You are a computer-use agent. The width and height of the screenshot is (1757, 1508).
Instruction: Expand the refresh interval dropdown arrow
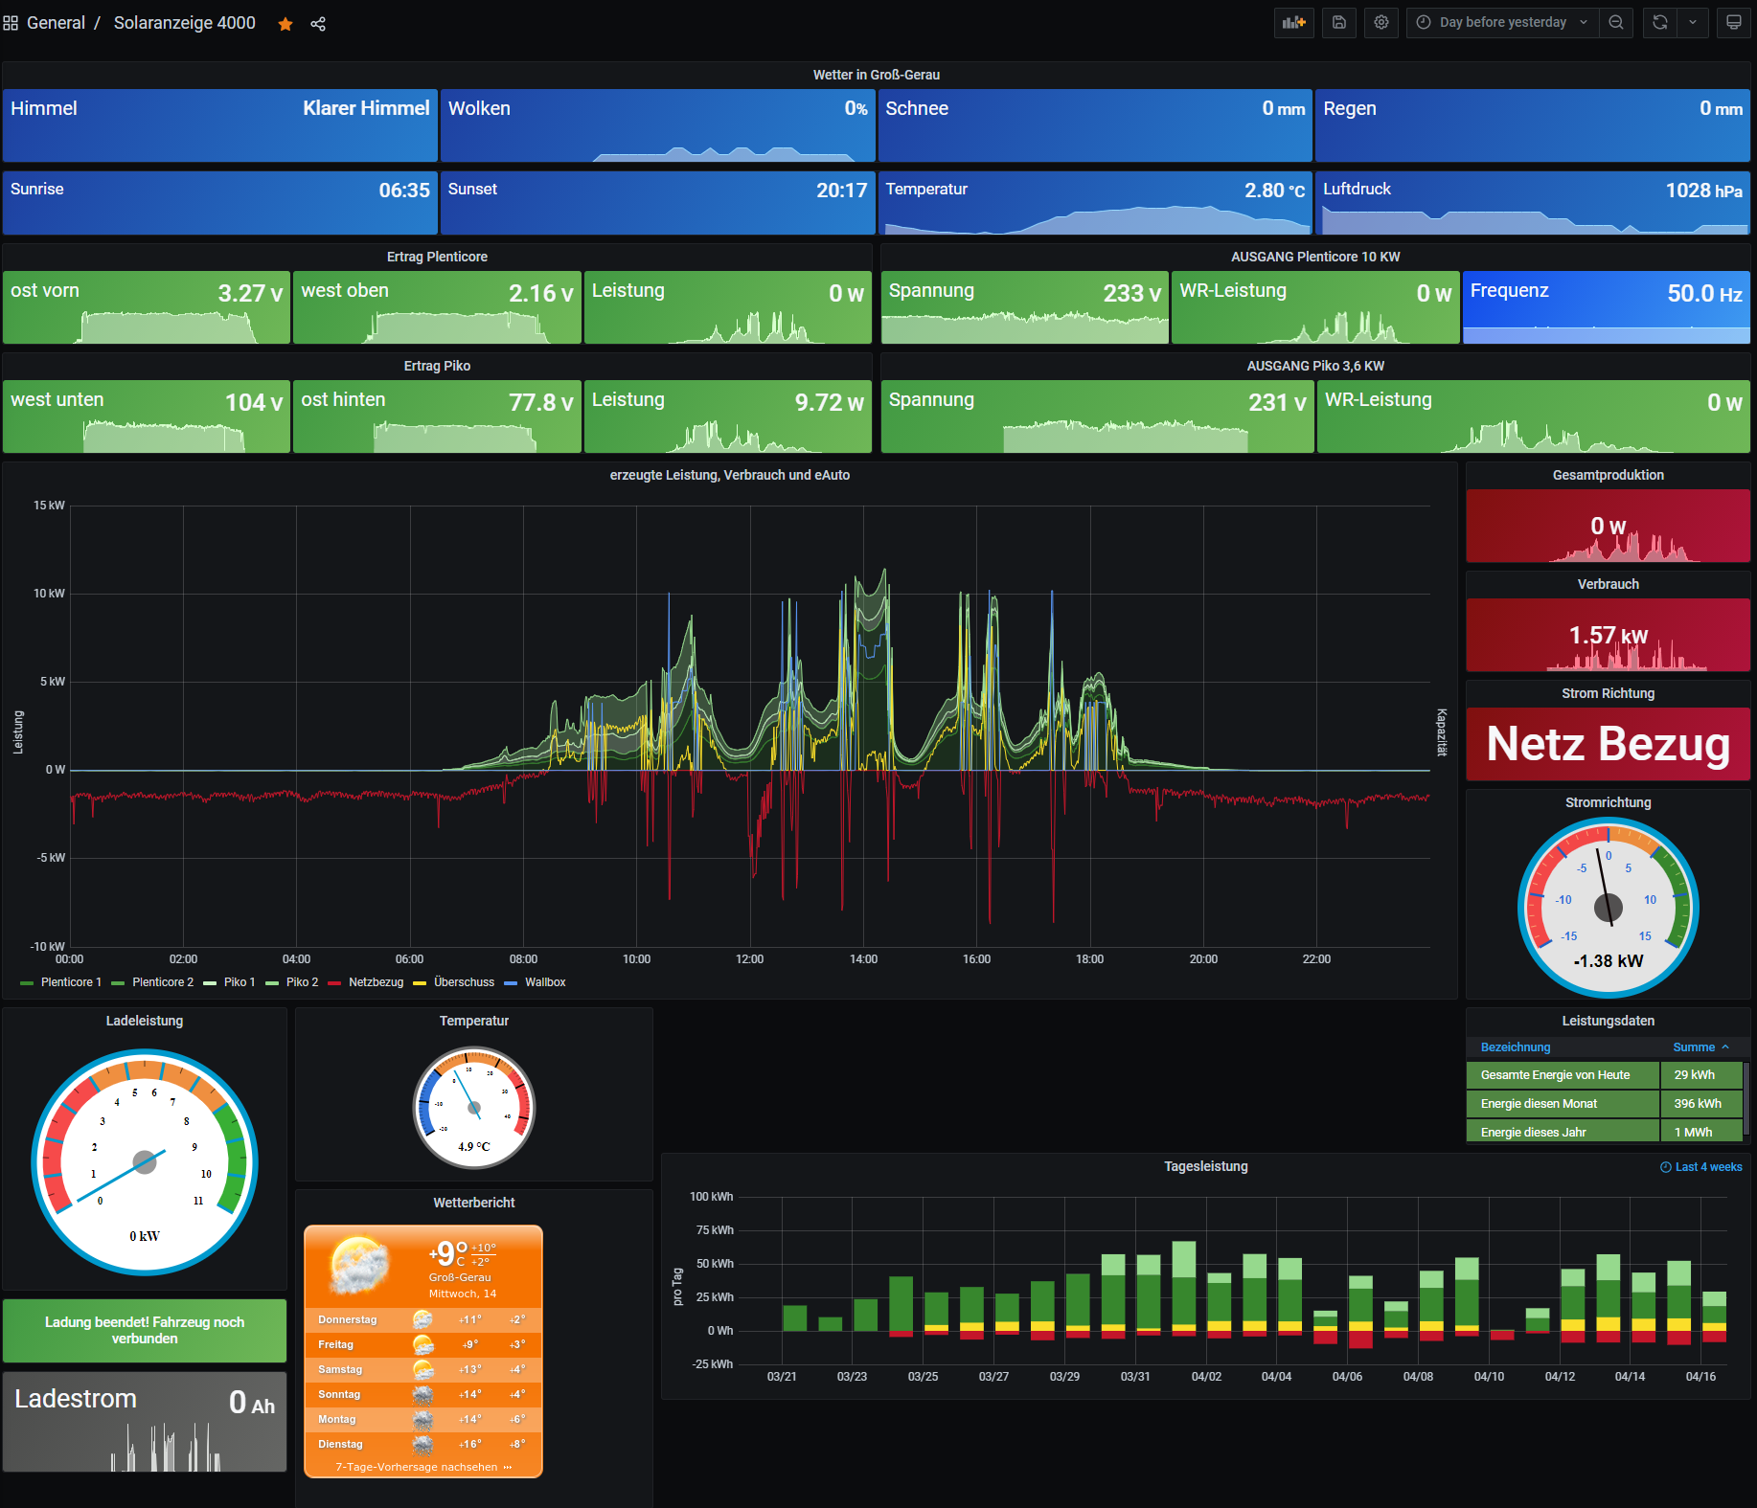pos(1693,23)
